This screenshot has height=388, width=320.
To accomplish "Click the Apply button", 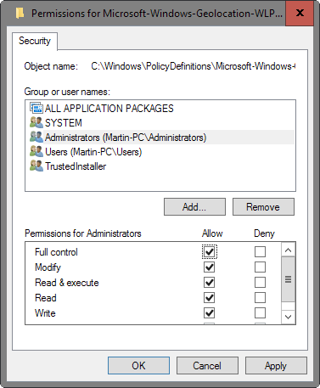I will coord(276,365).
